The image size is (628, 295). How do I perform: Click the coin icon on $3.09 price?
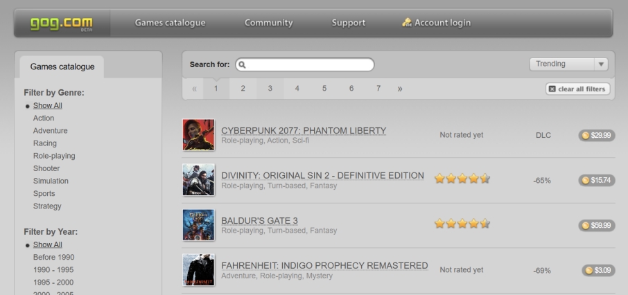click(588, 270)
